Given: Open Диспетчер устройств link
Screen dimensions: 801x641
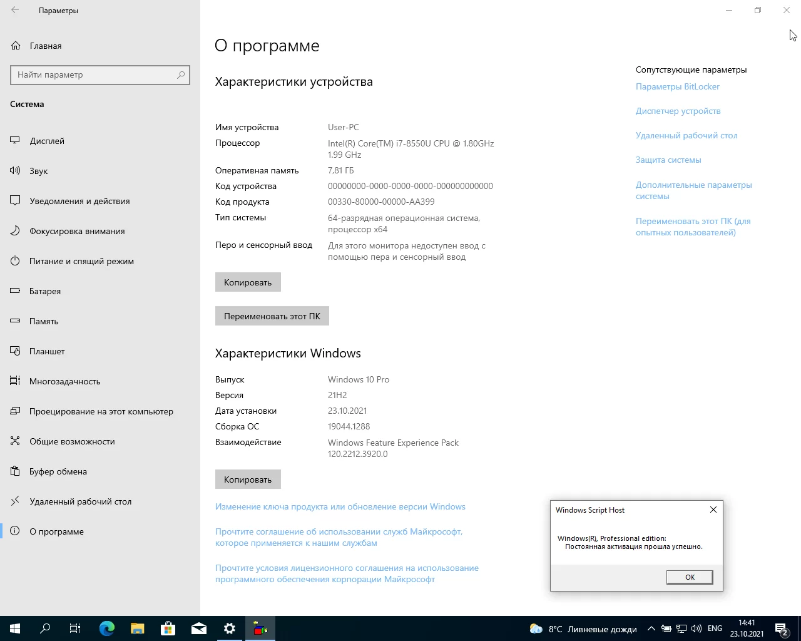Looking at the screenshot, I should tap(678, 111).
